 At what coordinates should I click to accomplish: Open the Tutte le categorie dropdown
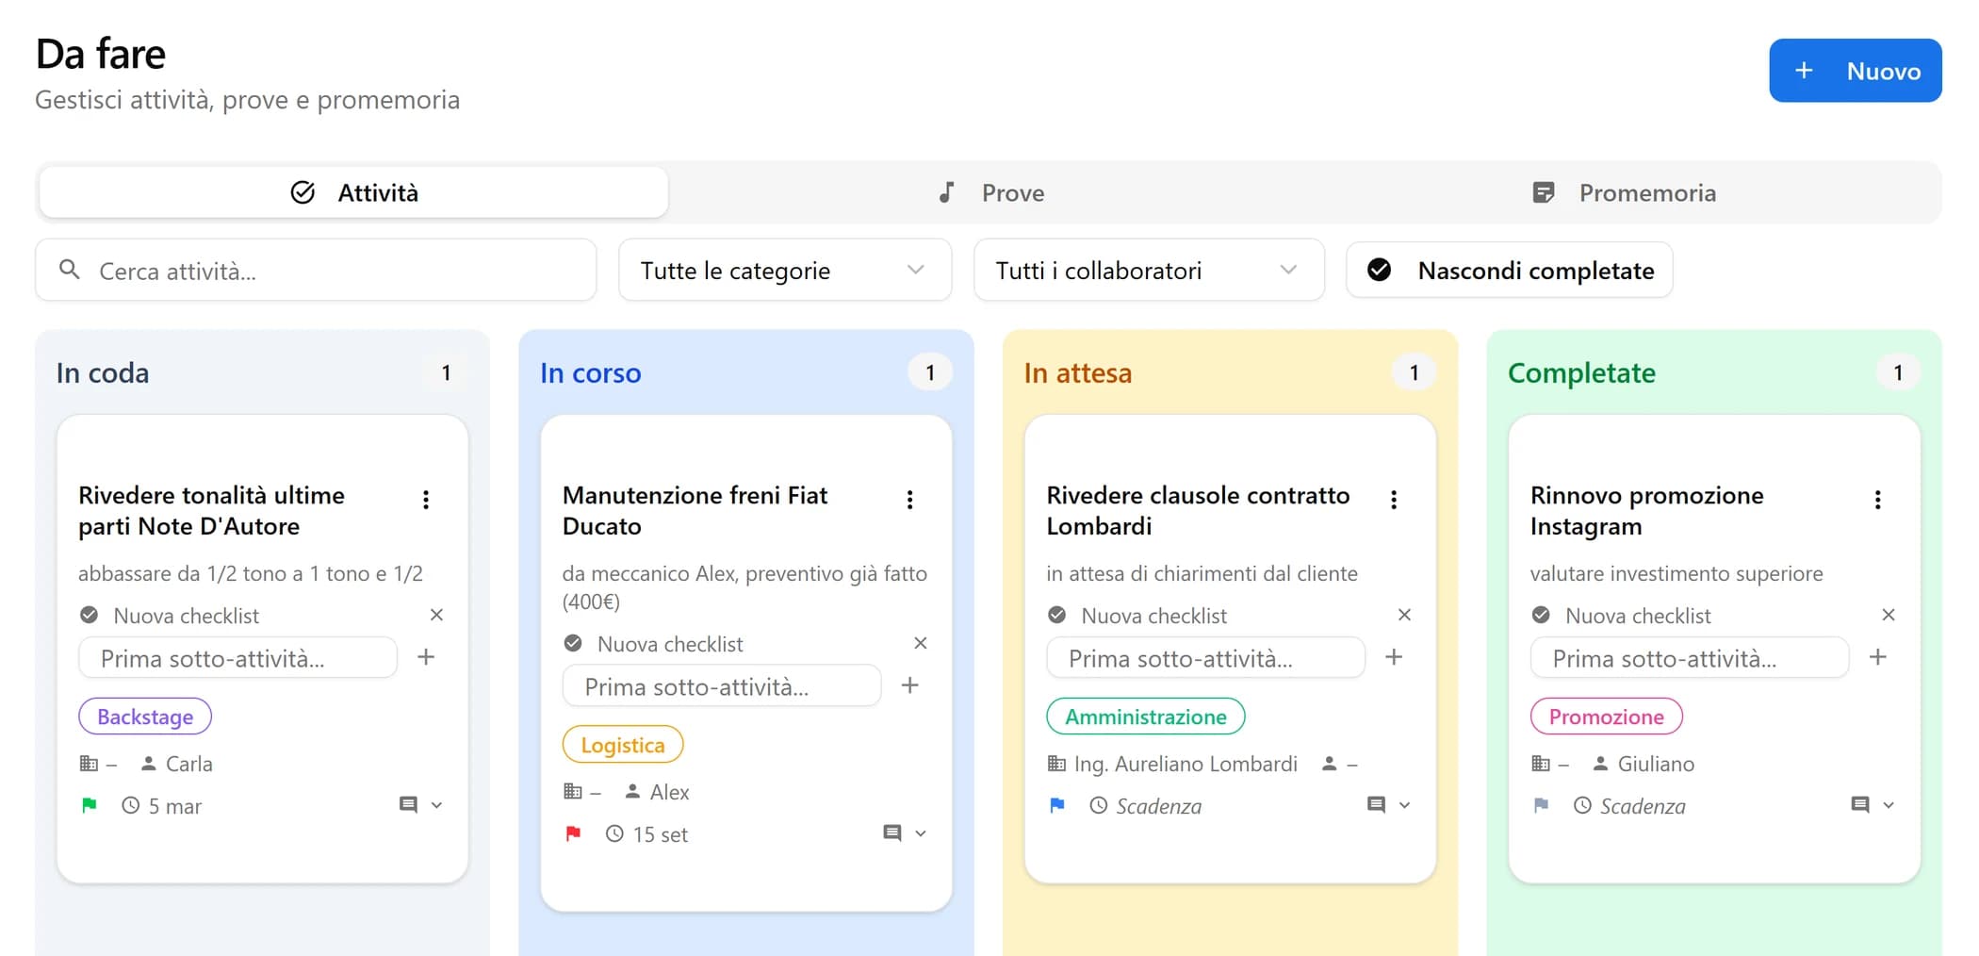784,271
